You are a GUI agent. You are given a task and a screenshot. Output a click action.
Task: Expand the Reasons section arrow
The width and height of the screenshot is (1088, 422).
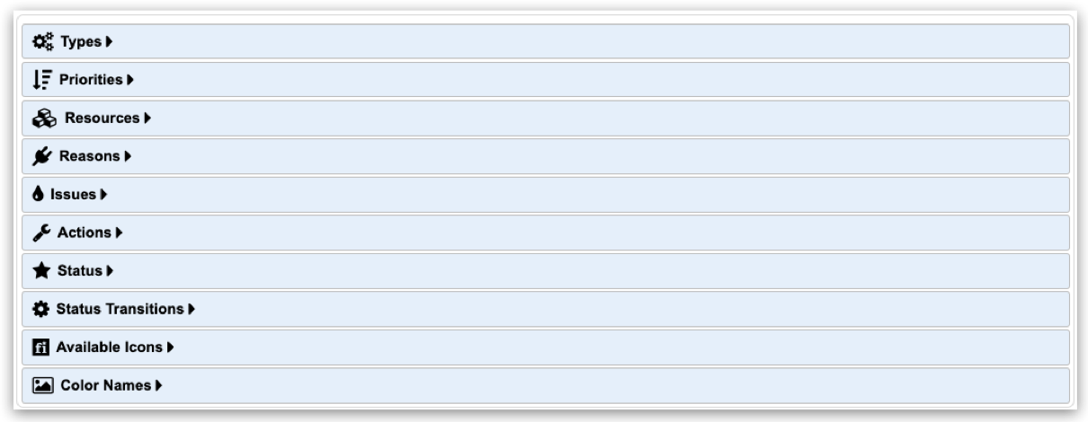pos(128,156)
